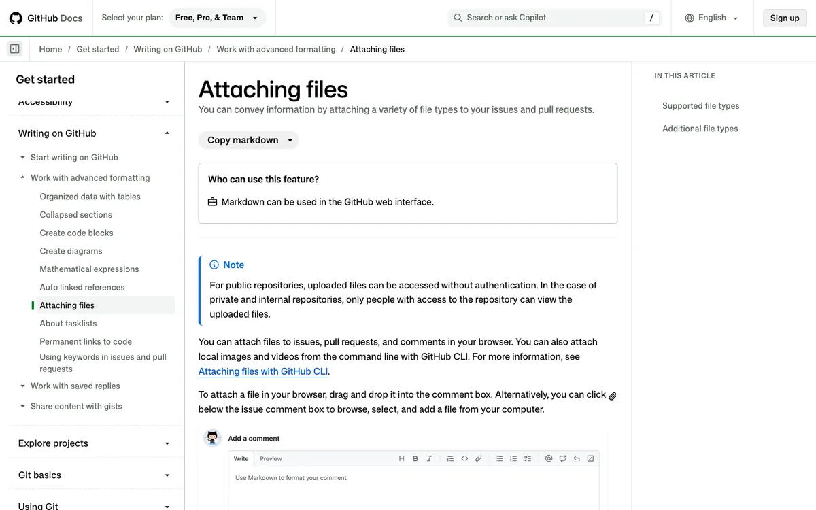
Task: Click the Get started sidebar heading
Action: point(46,80)
